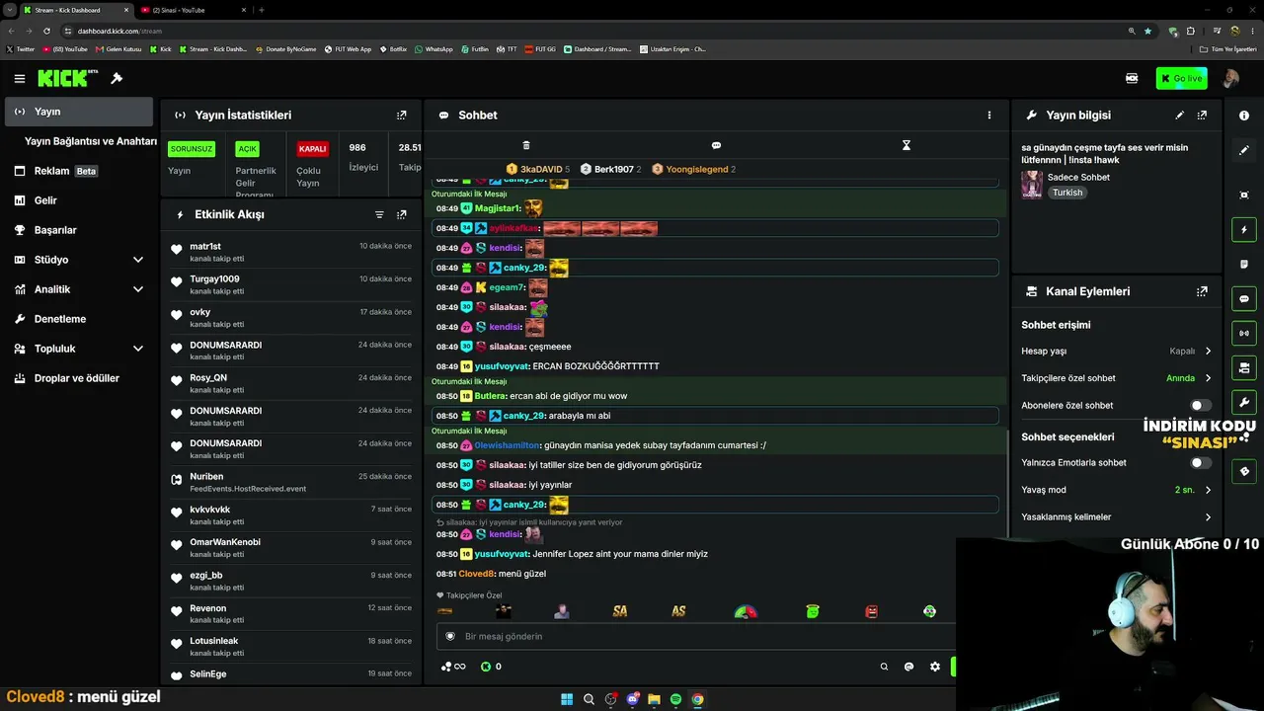Screen dimensions: 1264x711
Task: Click the OmarWanKenobi follow event
Action: [291, 548]
